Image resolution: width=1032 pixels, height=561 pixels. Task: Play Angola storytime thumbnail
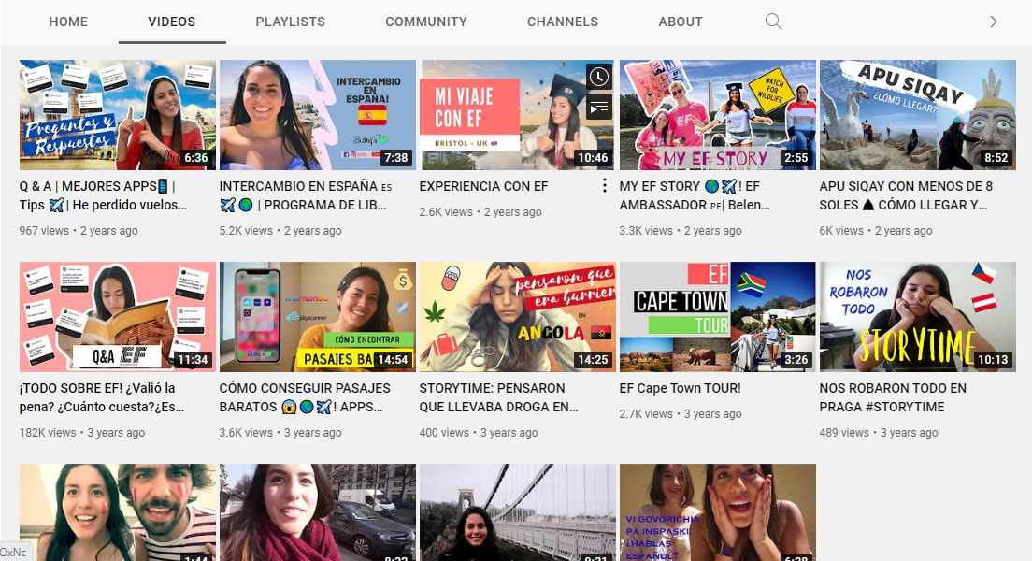coord(517,317)
